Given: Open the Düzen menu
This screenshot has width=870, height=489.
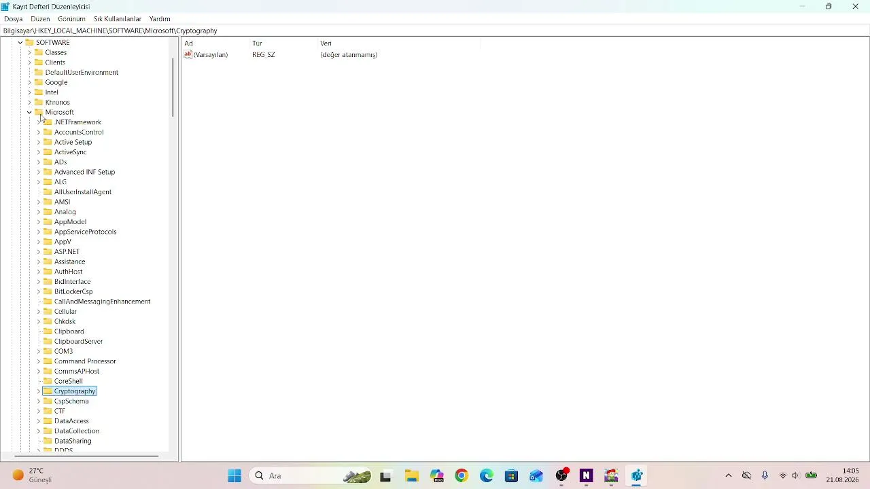Looking at the screenshot, I should [x=40, y=19].
